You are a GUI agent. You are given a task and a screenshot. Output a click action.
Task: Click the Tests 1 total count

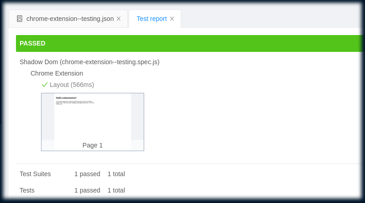pos(116,190)
